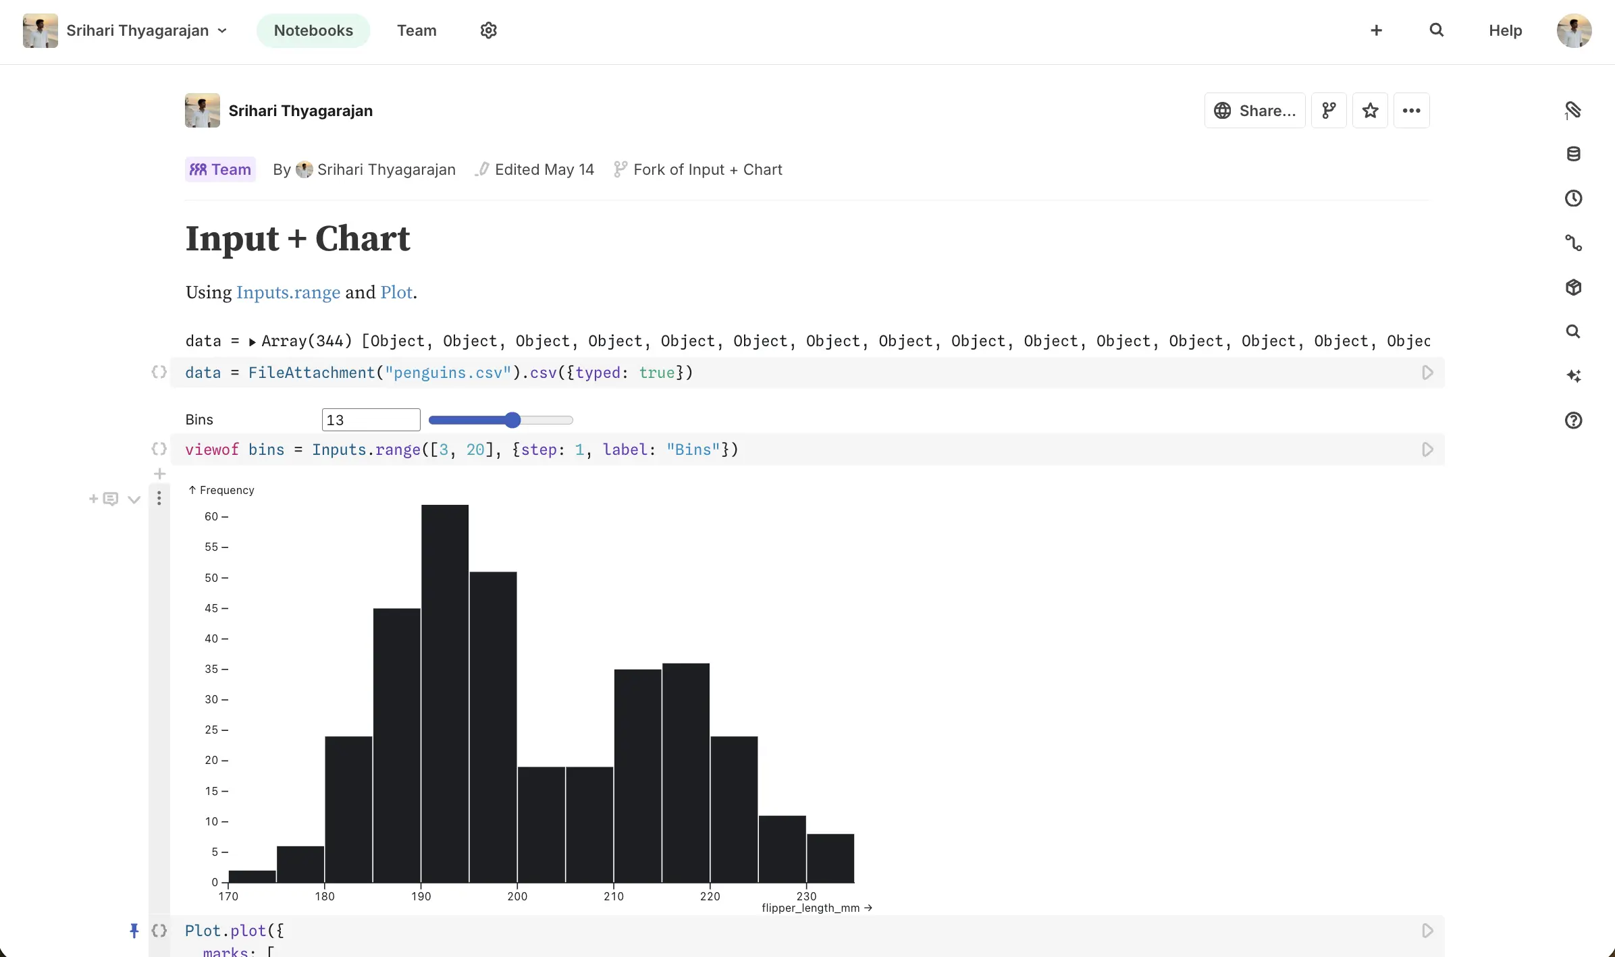The height and width of the screenshot is (957, 1615).
Task: Run the viewof bins cell
Action: [x=1427, y=449]
